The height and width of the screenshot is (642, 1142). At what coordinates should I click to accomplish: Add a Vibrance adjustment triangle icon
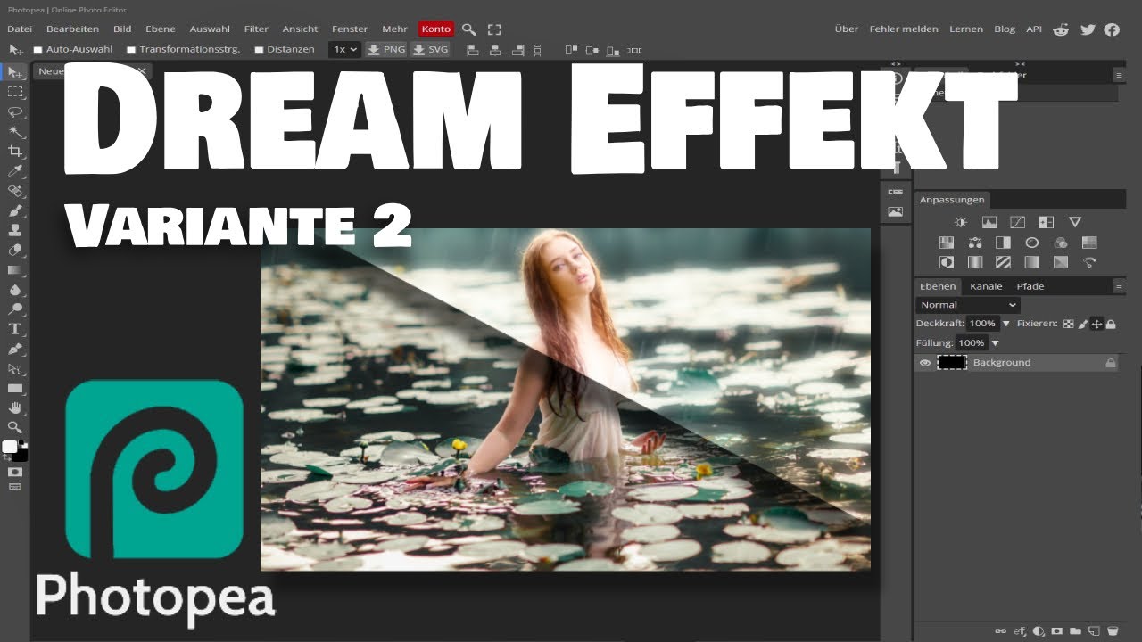(x=1075, y=222)
